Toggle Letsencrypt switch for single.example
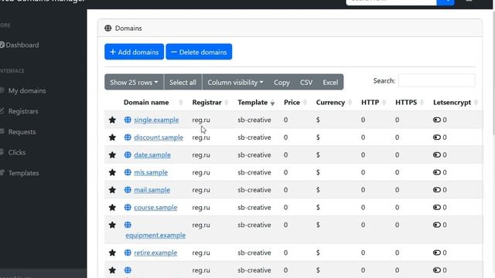495x278 pixels. click(437, 120)
